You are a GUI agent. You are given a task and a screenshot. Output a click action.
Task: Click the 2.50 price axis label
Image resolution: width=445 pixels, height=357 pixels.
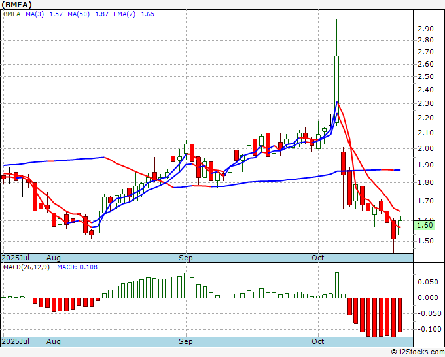pos(426,77)
